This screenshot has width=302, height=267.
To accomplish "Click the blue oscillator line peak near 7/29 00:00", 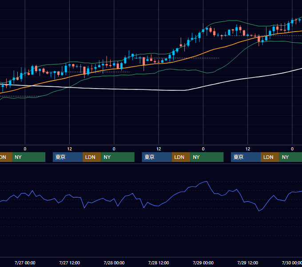I will [x=207, y=182].
